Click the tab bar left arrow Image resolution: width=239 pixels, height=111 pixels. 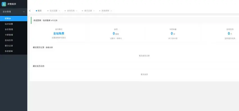30,11
